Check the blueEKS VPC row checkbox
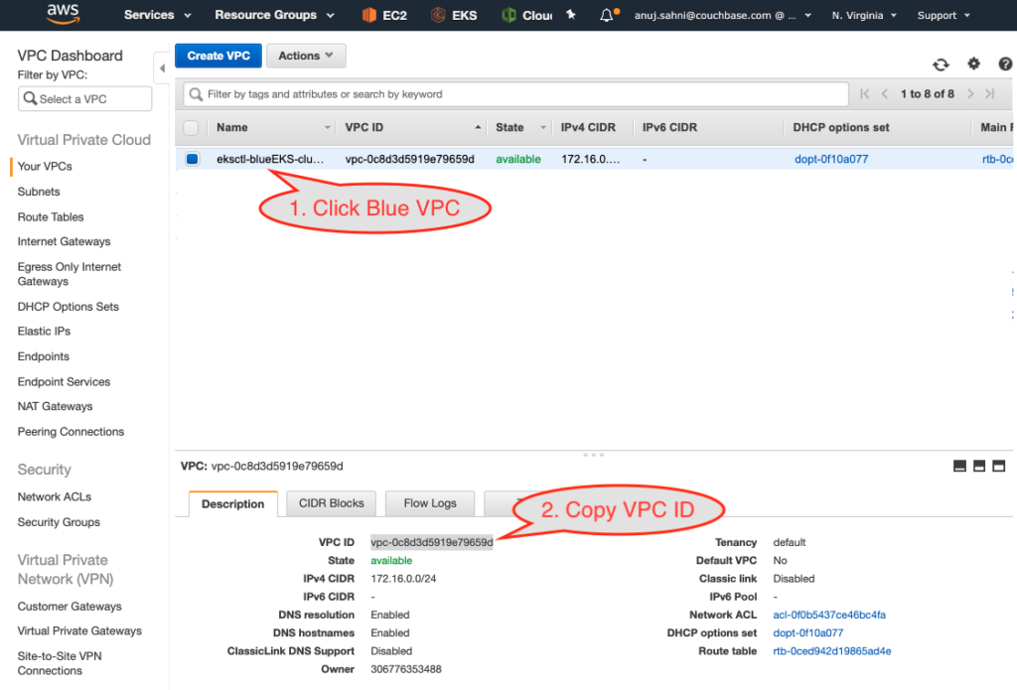This screenshot has width=1017, height=690. pos(192,158)
